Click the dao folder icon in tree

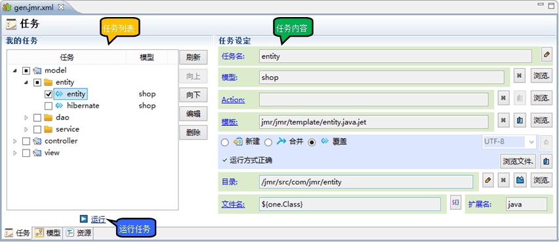tap(49, 117)
